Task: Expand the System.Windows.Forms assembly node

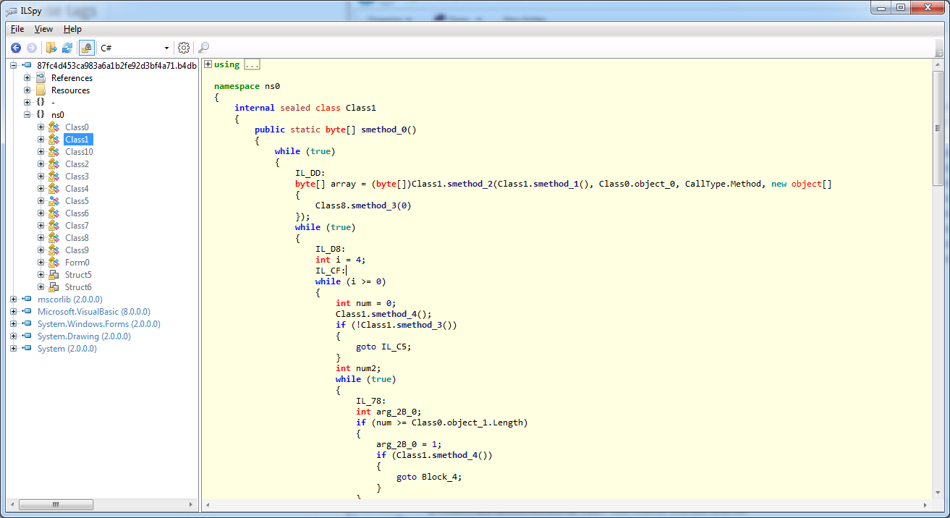Action: (x=14, y=324)
